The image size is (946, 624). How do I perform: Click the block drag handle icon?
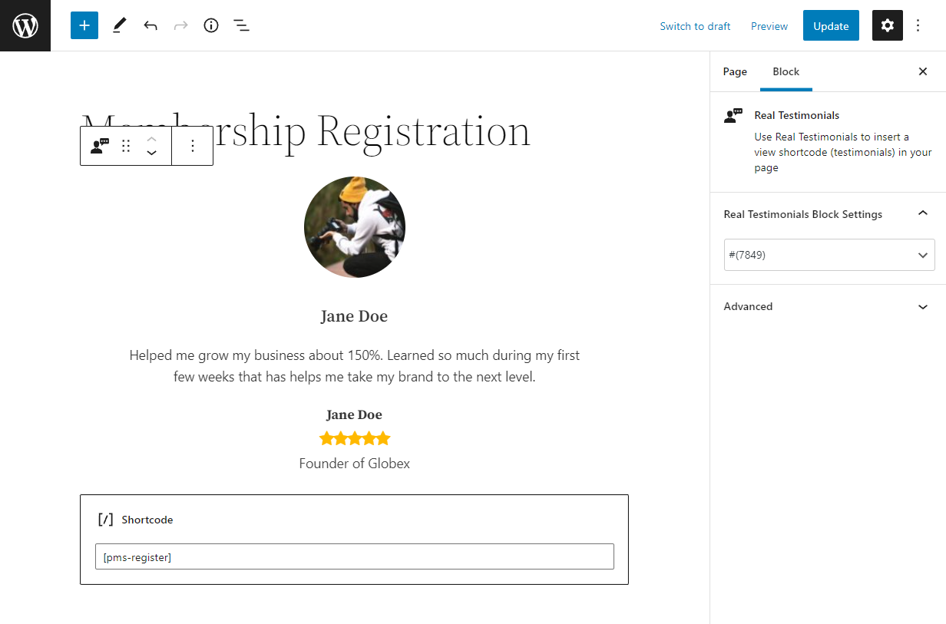126,146
